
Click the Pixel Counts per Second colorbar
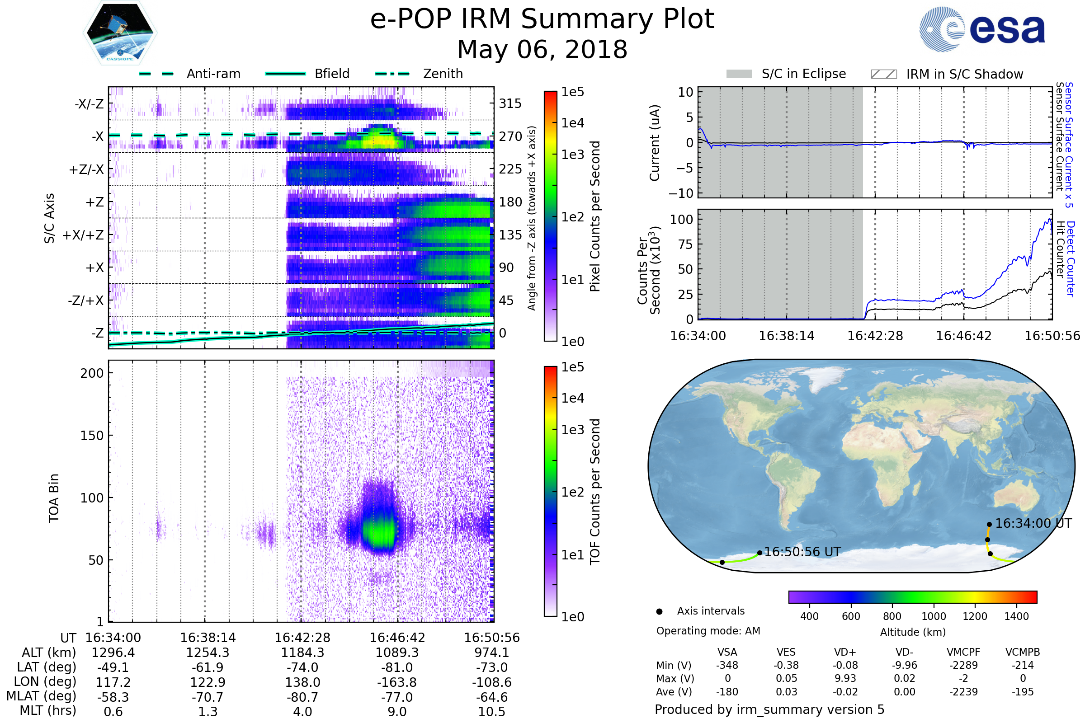click(x=550, y=216)
